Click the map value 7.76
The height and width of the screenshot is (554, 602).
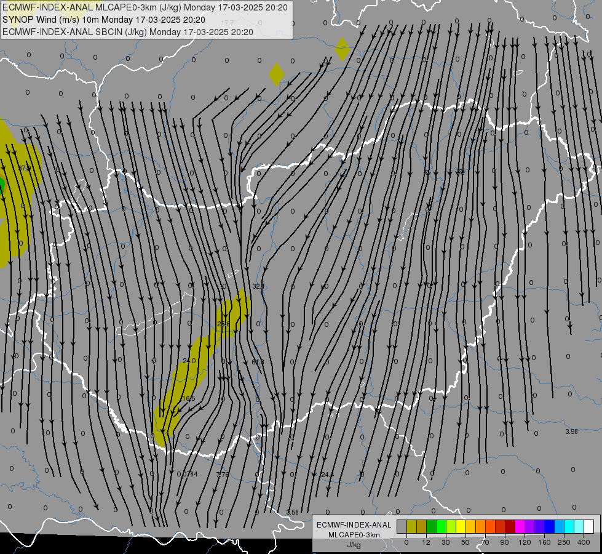pyautogui.click(x=223, y=474)
